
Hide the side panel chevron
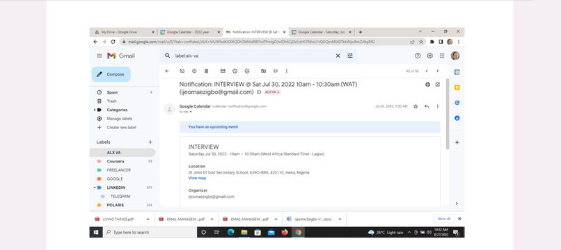tap(457, 203)
